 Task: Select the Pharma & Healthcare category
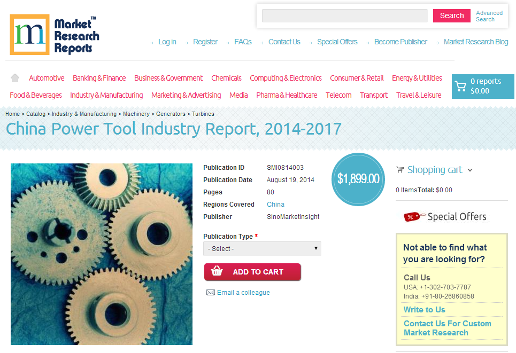tap(287, 95)
